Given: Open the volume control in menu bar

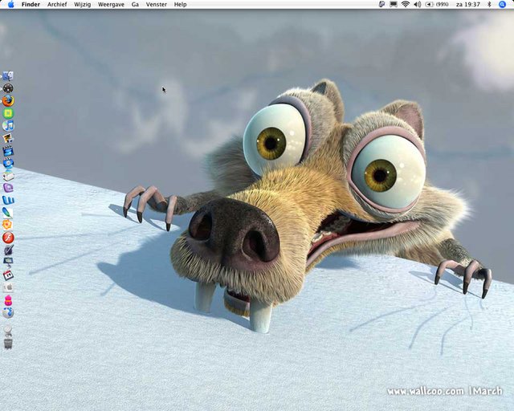Looking at the screenshot, I should (418, 4).
